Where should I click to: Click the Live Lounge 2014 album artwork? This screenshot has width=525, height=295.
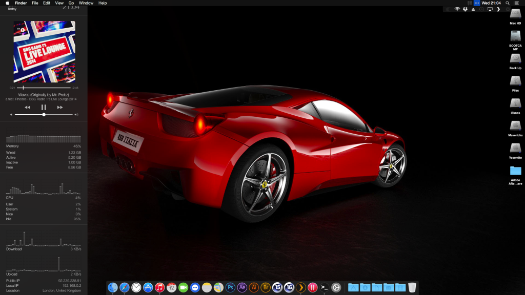coord(44,52)
